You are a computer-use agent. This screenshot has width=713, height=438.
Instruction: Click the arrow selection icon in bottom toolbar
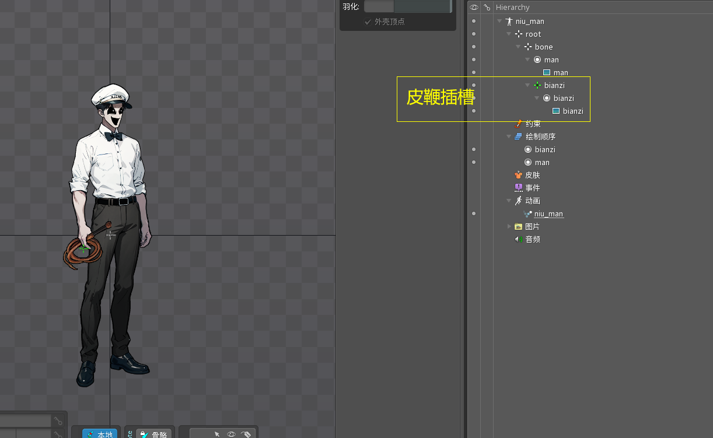coord(216,435)
